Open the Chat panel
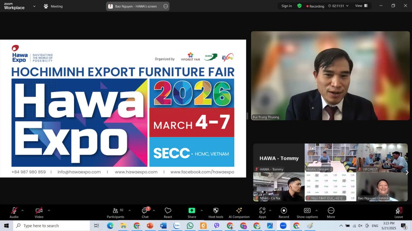The width and height of the screenshot is (412, 231). pyautogui.click(x=145, y=213)
